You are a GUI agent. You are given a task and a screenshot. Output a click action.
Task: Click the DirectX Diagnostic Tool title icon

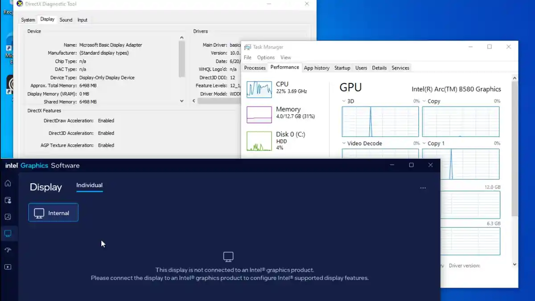(20, 4)
